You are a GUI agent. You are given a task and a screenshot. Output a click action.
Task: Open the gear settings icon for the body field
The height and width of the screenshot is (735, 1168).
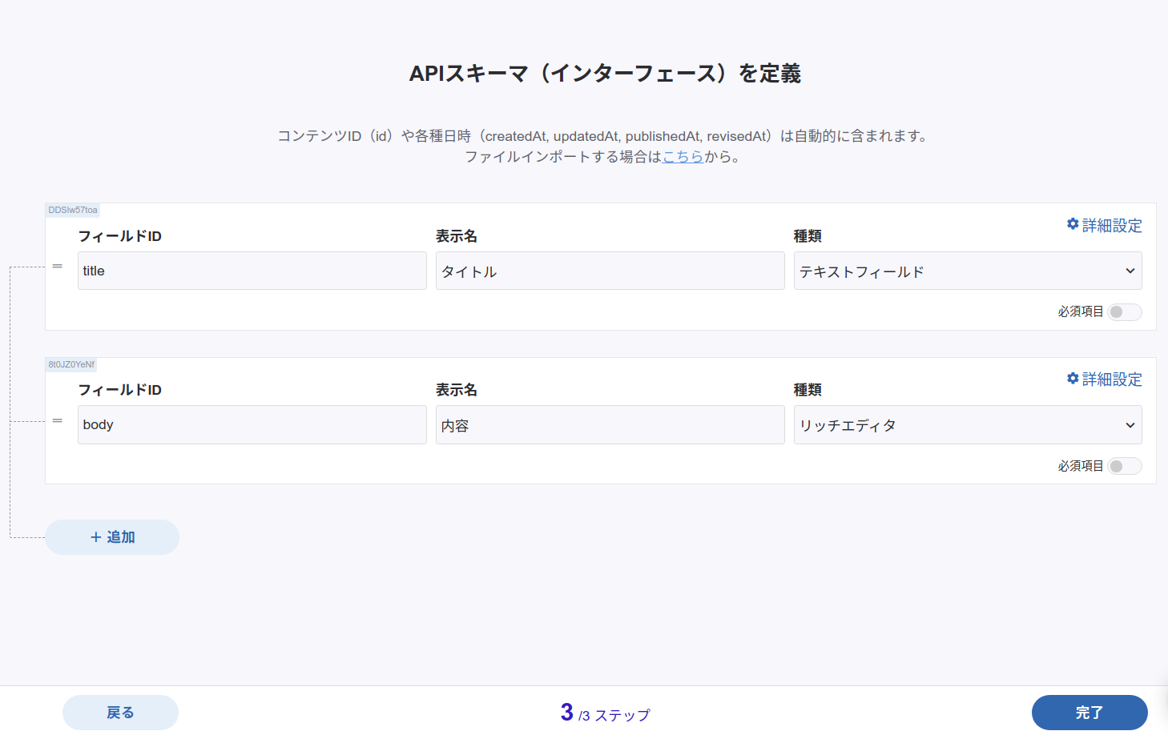[1073, 378]
